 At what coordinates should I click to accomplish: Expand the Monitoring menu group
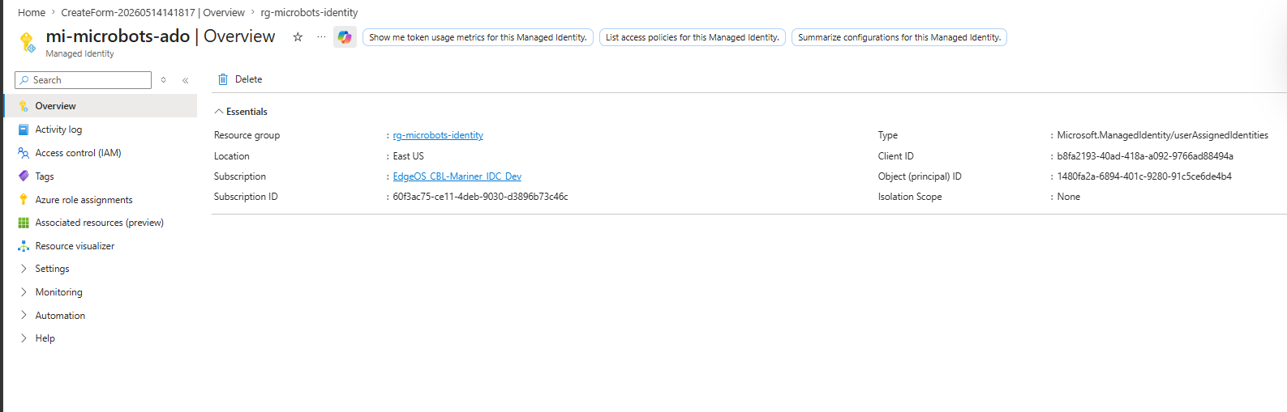pyautogui.click(x=24, y=292)
